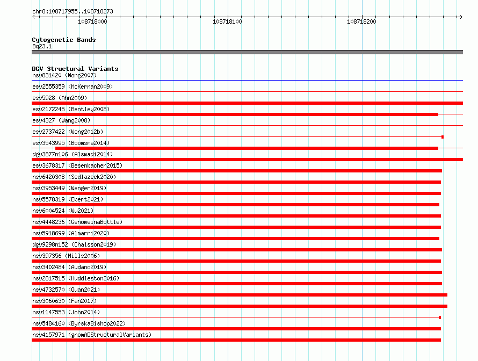Image resolution: width=478 pixels, height=361 pixels.
Task: Click the red bar of nsv4732570 (Quan2021)
Action: (240, 295)
